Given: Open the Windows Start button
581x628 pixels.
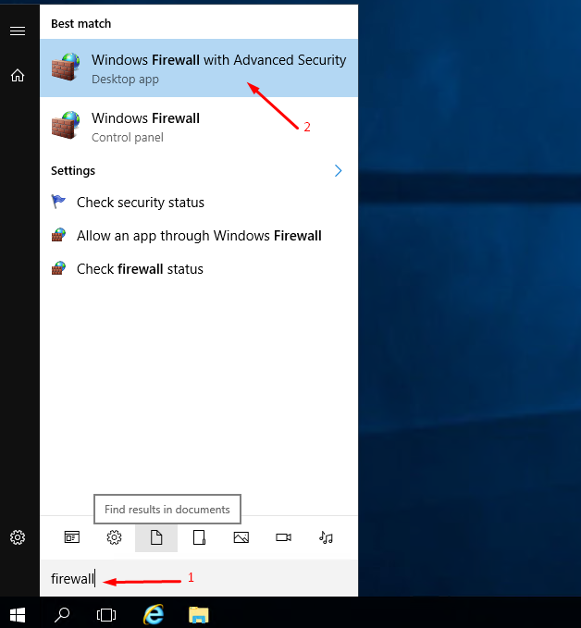Looking at the screenshot, I should 18,614.
